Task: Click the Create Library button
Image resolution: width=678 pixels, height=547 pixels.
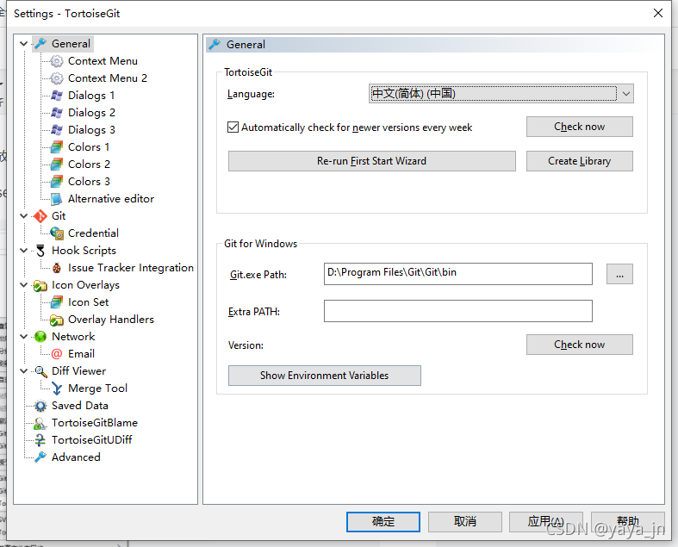Action: pos(580,161)
